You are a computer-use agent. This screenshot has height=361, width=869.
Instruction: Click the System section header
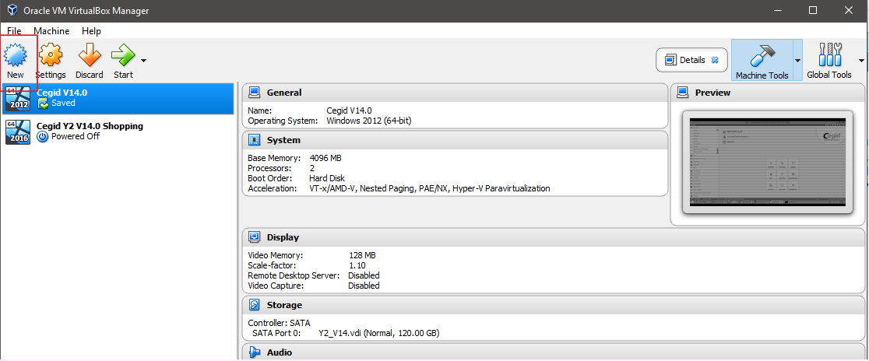[x=455, y=140]
